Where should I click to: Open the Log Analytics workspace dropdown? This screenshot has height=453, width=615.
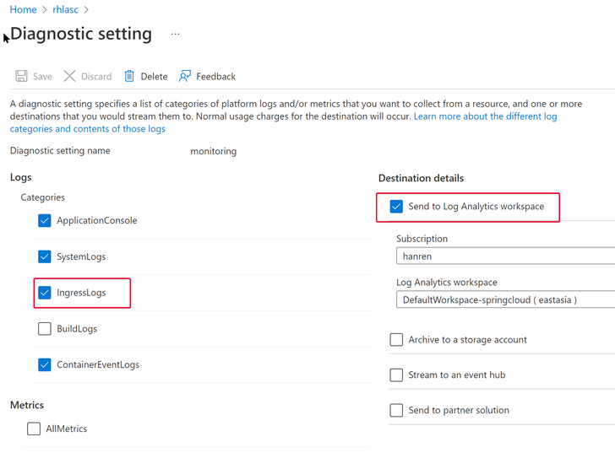tap(505, 300)
